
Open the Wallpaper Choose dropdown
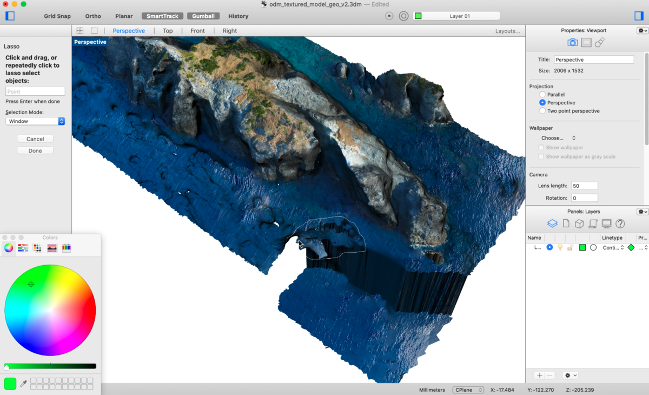pos(559,138)
